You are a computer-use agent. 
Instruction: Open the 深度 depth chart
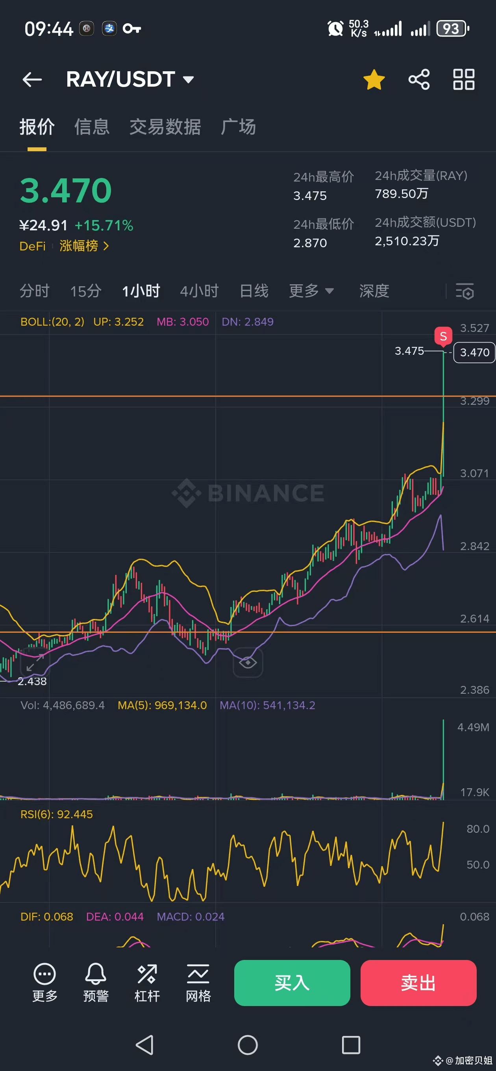(374, 291)
